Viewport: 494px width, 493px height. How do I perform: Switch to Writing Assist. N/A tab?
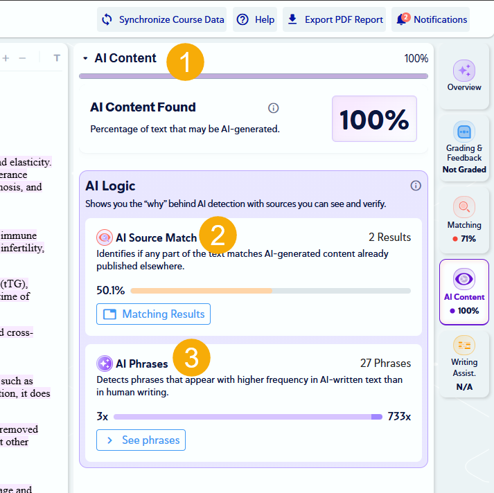click(464, 364)
